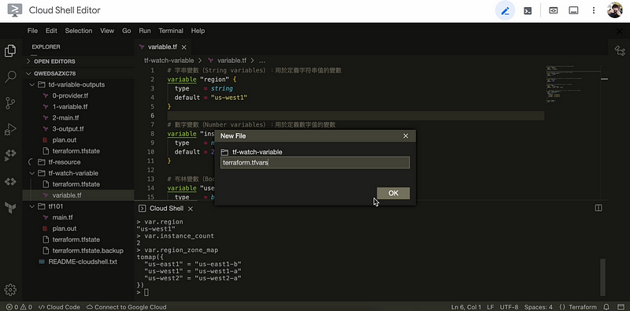The image size is (630, 311).
Task: Click the notifications bell in status bar
Action: click(606, 307)
